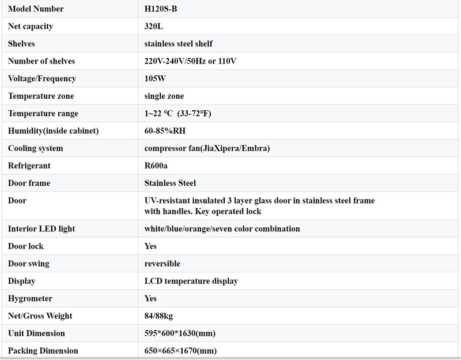Click the Door swing label

coord(28,264)
